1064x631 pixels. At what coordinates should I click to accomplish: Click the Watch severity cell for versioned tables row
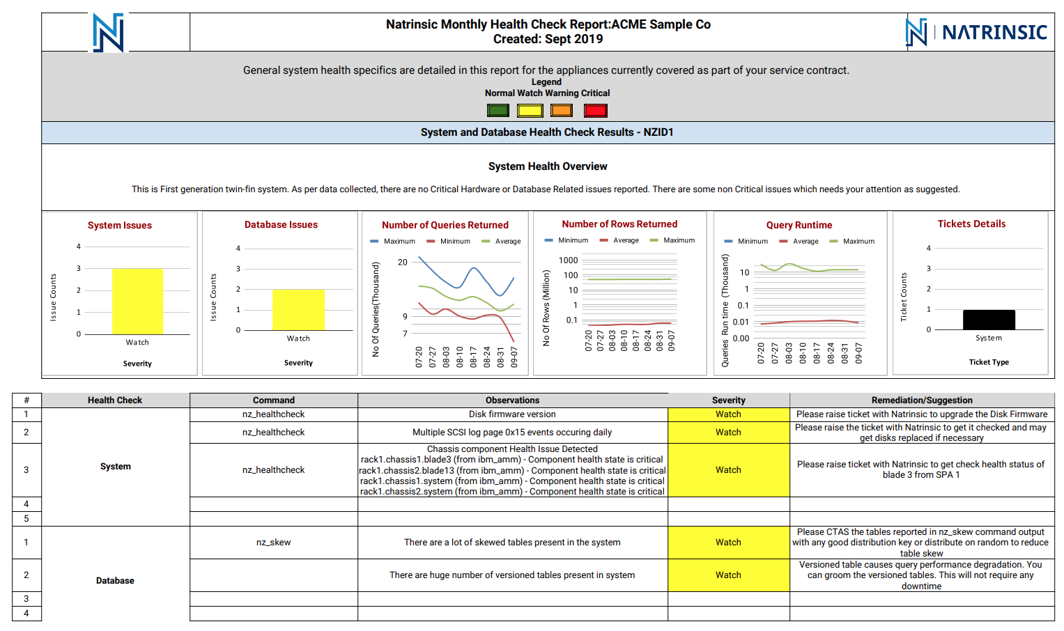click(x=729, y=575)
